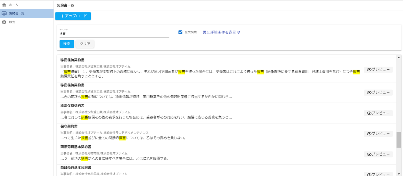Click the snippet 合の前項の損害の額については

tap(146, 97)
